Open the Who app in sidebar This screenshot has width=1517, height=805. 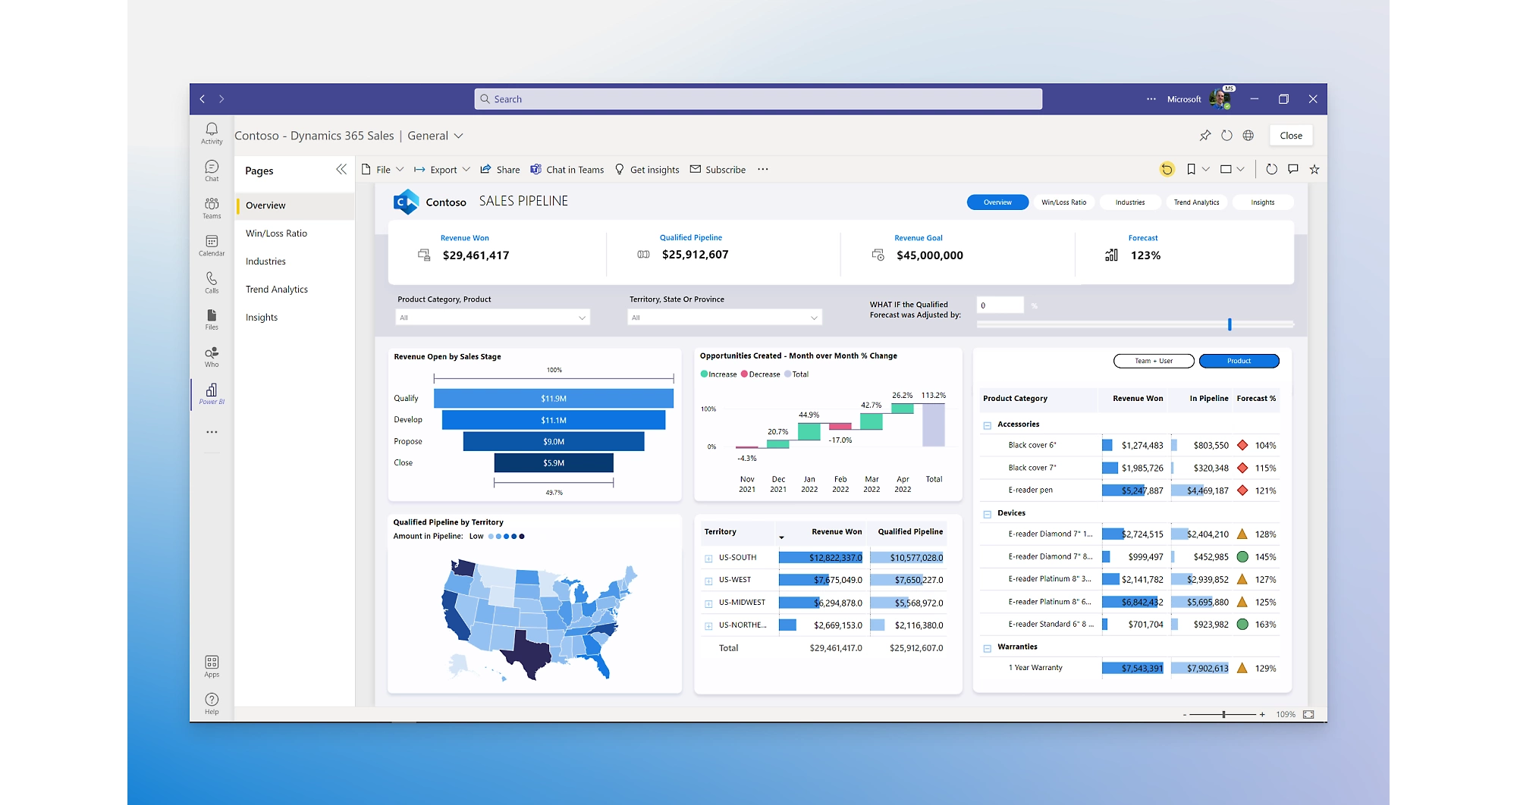coord(212,356)
